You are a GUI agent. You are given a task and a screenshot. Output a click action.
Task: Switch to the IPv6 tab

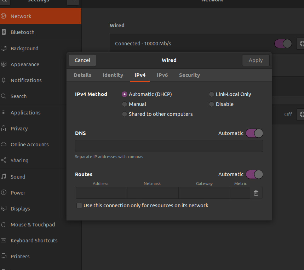point(162,75)
